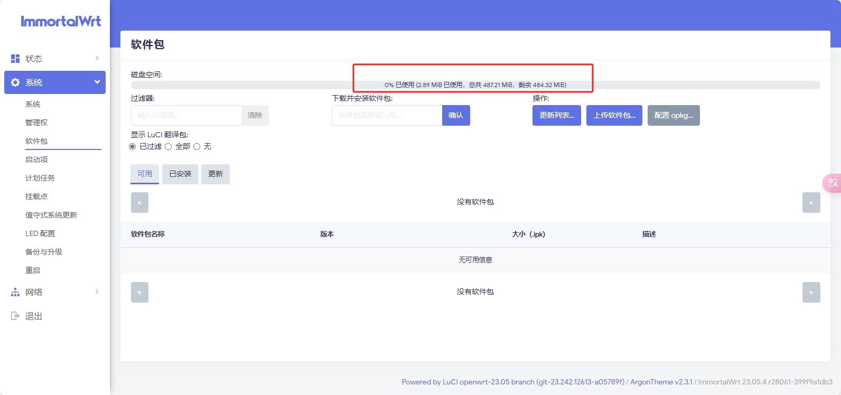Select the 无 radio button
841x395 pixels.
[197, 146]
